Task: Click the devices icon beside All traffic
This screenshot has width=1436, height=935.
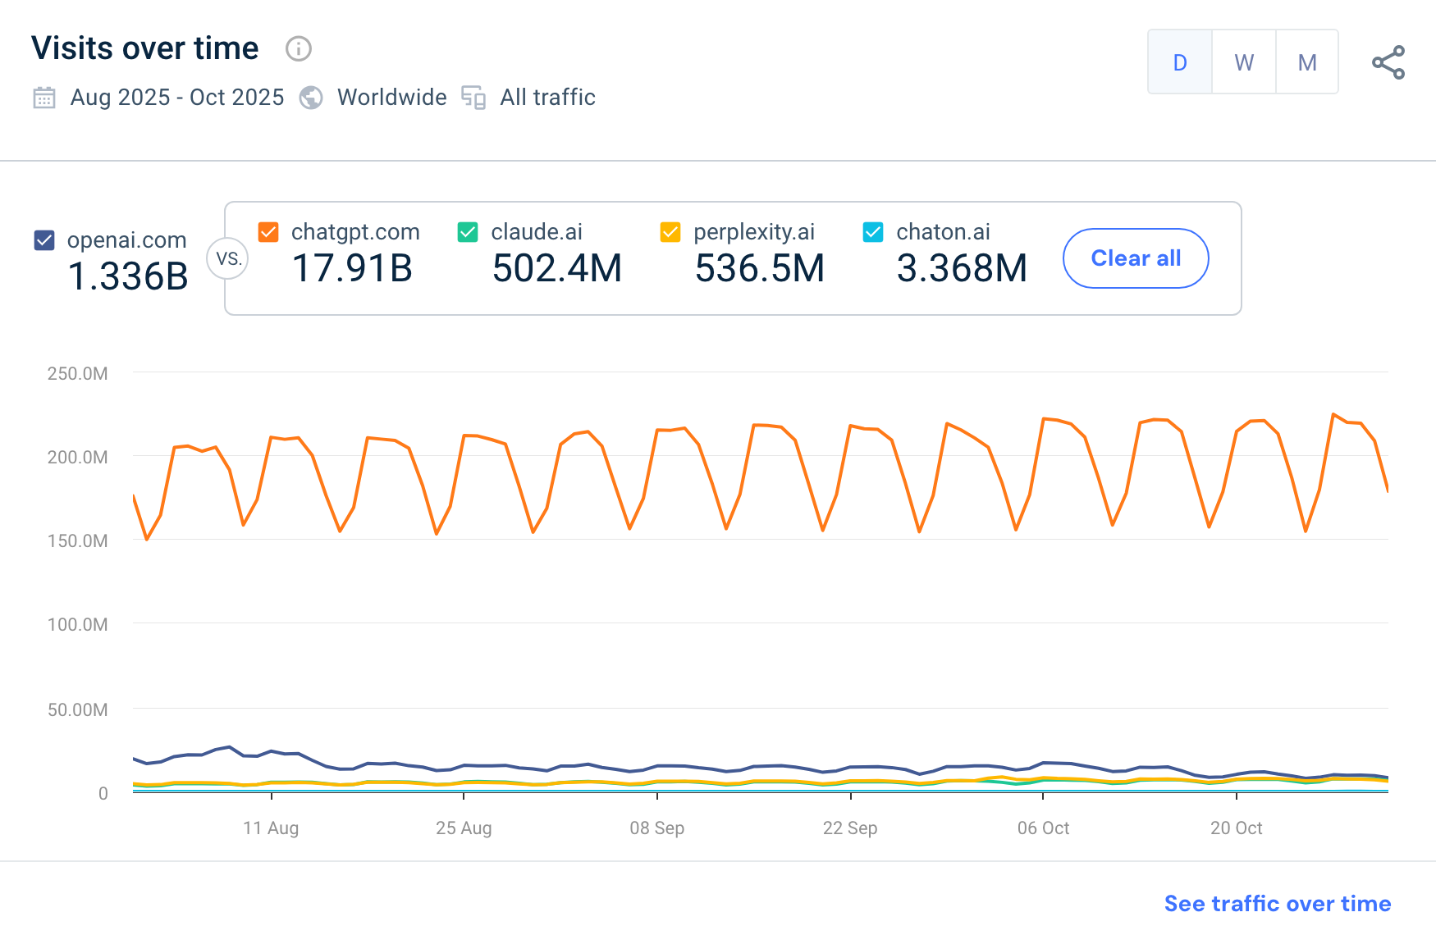Action: pos(473,98)
